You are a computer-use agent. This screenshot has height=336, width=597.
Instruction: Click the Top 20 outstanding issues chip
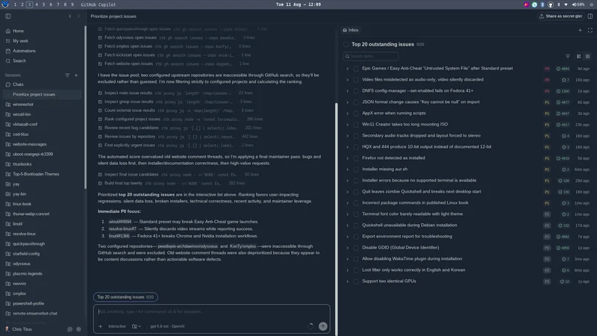coord(125,296)
